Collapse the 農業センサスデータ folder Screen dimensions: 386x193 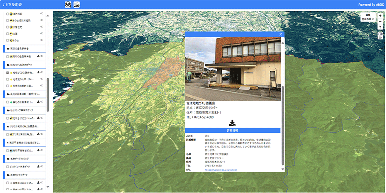[24, 175]
